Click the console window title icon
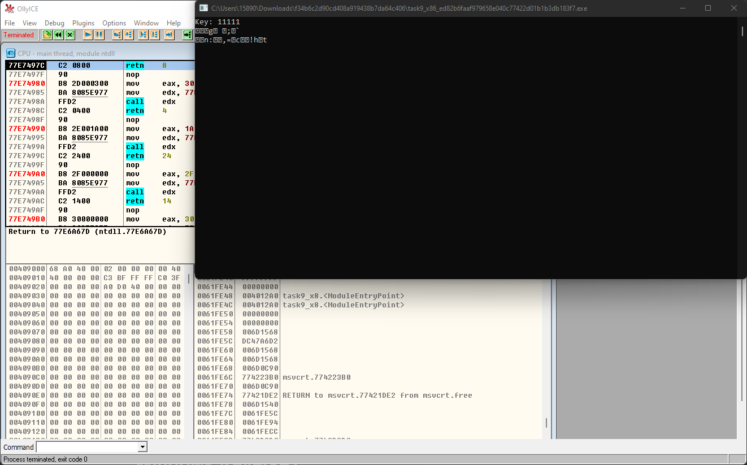The width and height of the screenshot is (747, 465). click(x=204, y=8)
